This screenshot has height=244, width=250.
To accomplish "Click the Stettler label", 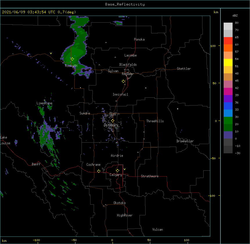I will point(184,69).
